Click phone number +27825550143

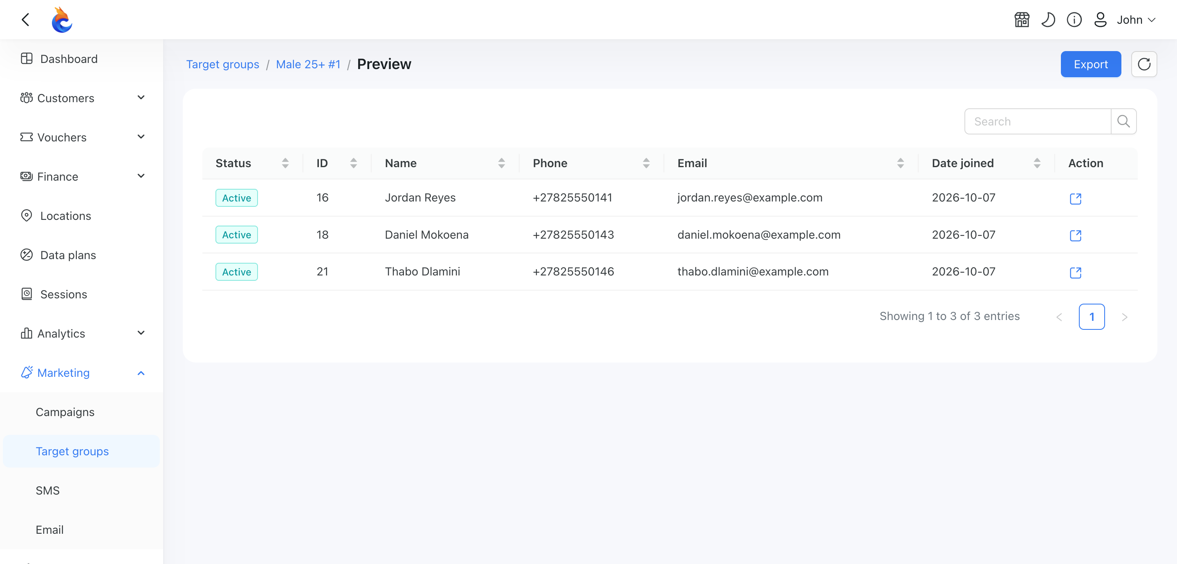coord(573,235)
